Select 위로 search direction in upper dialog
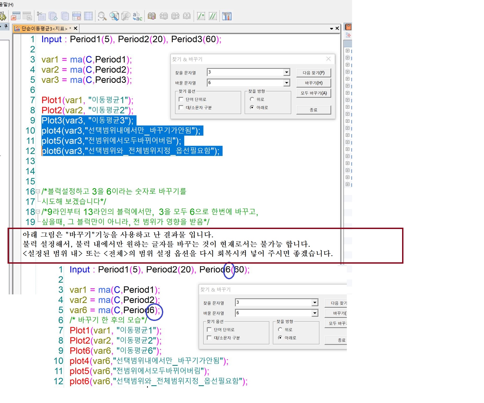Viewport: 484px width, 403px height. [x=252, y=99]
